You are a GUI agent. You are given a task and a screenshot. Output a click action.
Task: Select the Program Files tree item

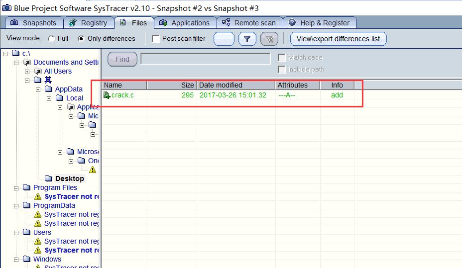coord(55,187)
